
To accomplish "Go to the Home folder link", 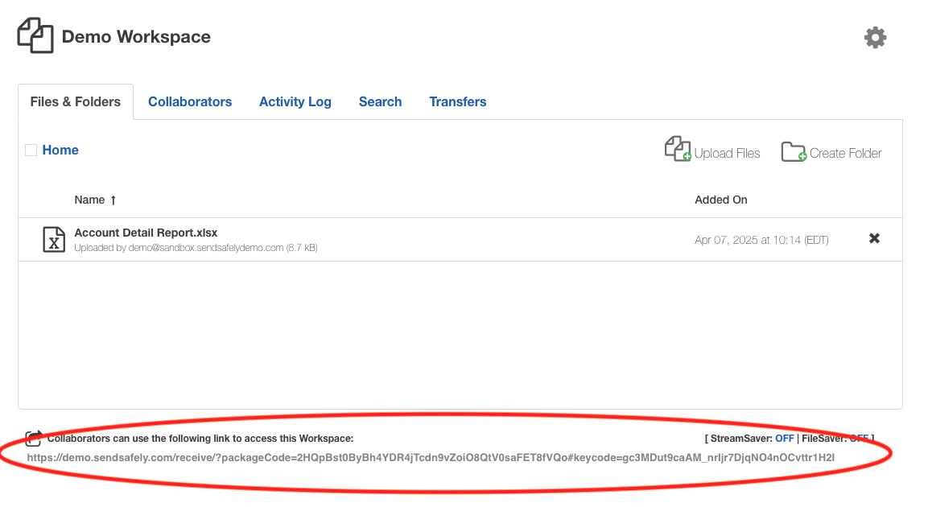I will (x=60, y=150).
